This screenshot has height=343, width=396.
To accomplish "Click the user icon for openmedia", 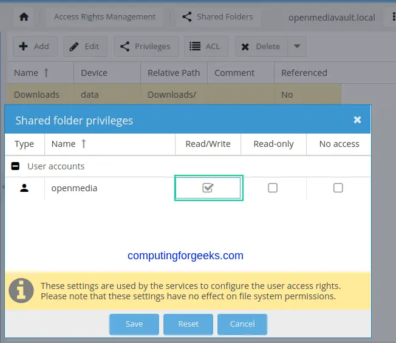I will [24, 188].
